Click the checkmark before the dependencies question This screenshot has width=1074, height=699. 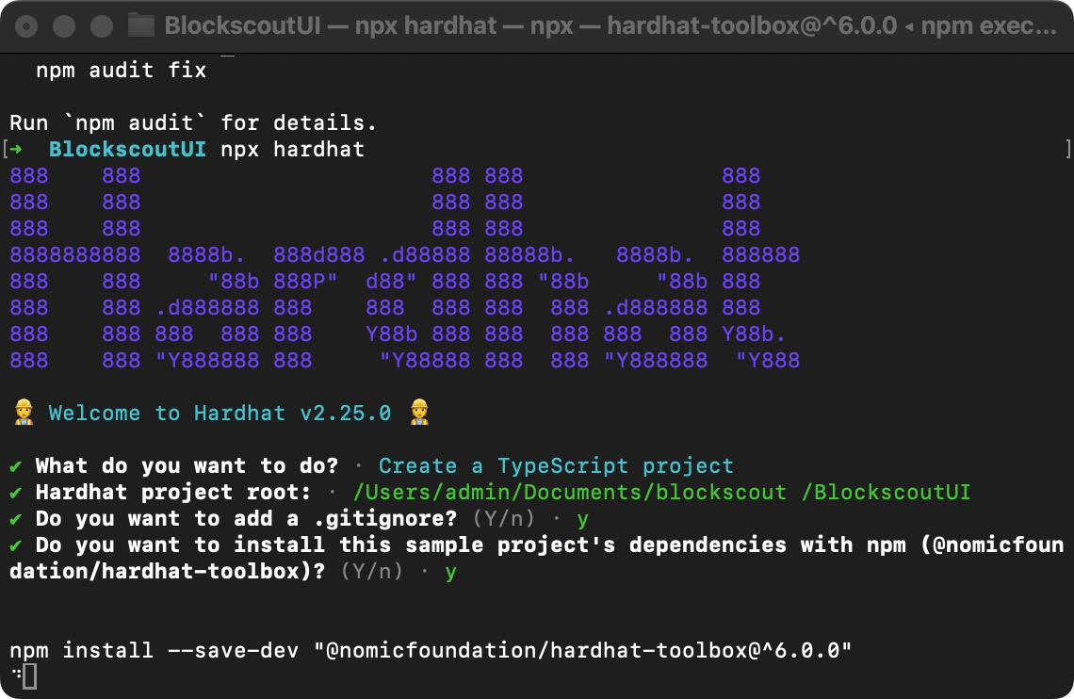click(x=17, y=545)
